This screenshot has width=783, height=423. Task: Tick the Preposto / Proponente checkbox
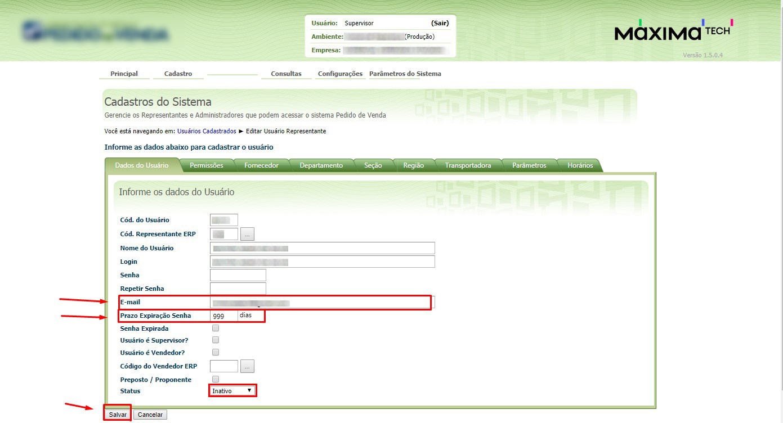click(x=216, y=379)
